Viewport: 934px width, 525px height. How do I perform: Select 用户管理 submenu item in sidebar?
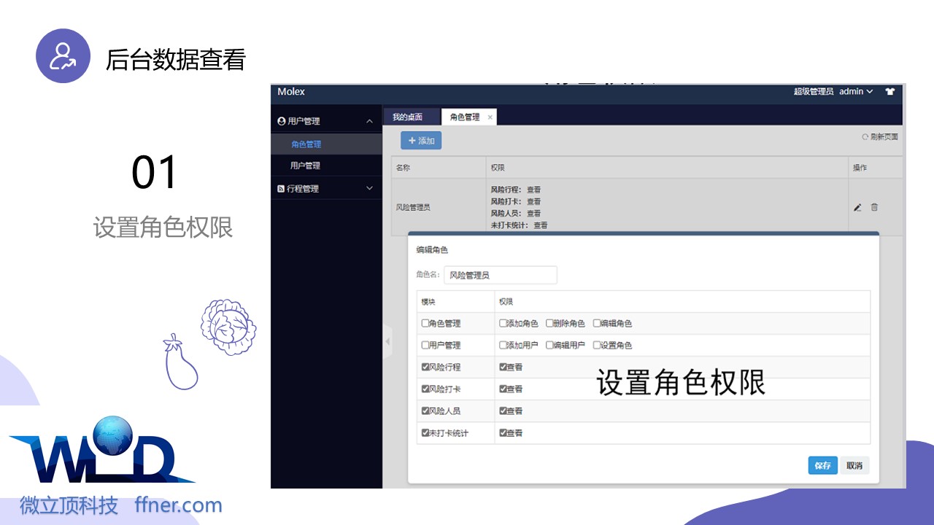[x=305, y=166]
